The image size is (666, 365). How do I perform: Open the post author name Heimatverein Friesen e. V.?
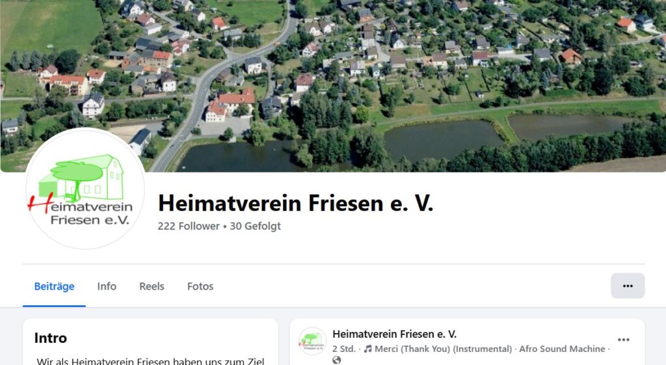(395, 334)
